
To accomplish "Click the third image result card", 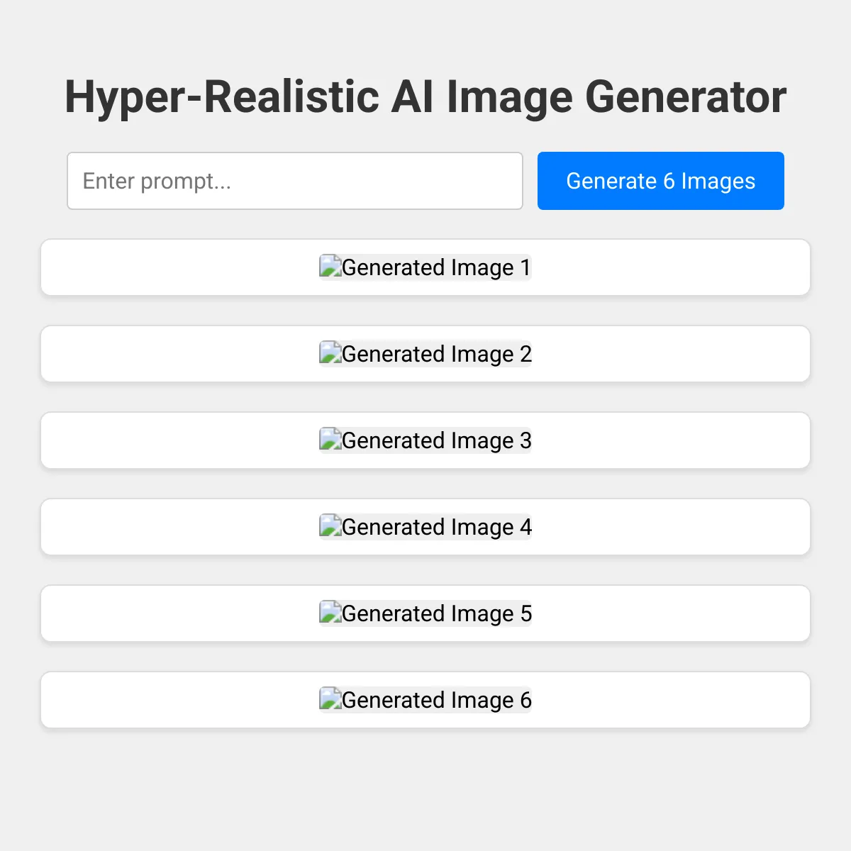I will pyautogui.click(x=425, y=440).
